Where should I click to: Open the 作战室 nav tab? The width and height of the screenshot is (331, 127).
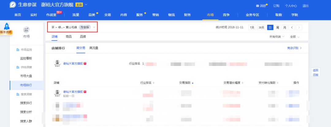[x=51, y=15]
